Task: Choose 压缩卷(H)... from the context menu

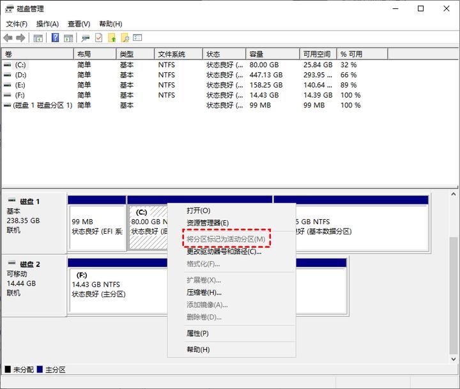Action: tap(204, 293)
